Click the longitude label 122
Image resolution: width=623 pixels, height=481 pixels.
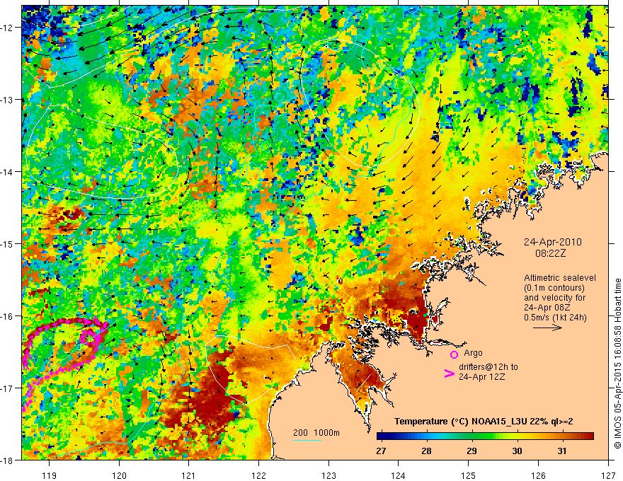258,475
